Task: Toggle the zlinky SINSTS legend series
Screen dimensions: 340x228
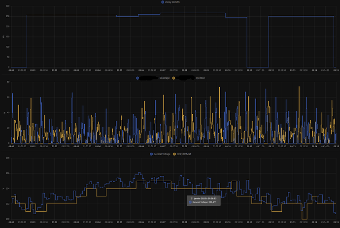Action: (172, 2)
